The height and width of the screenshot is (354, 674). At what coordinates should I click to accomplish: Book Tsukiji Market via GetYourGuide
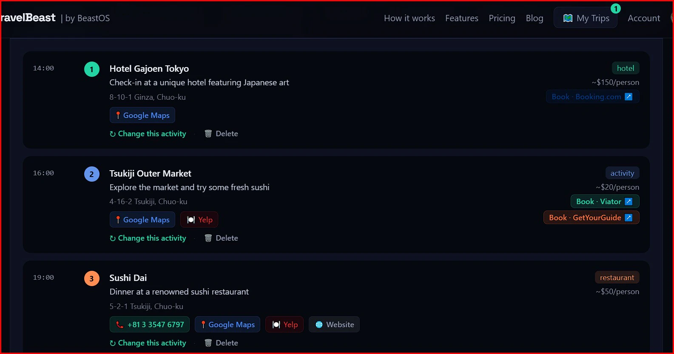pyautogui.click(x=591, y=218)
